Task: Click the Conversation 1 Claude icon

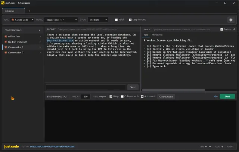Action: (x=6, y=47)
